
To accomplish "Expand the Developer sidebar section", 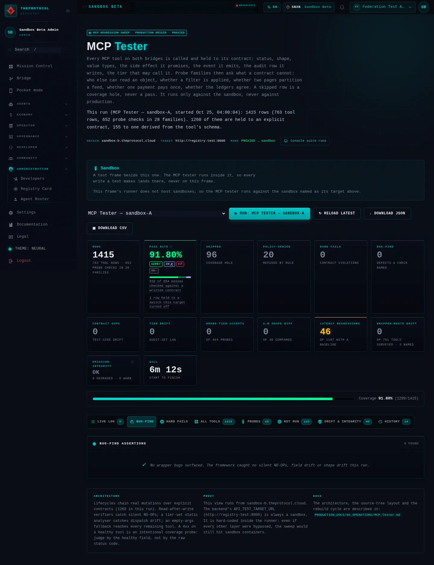I will click(38, 147).
